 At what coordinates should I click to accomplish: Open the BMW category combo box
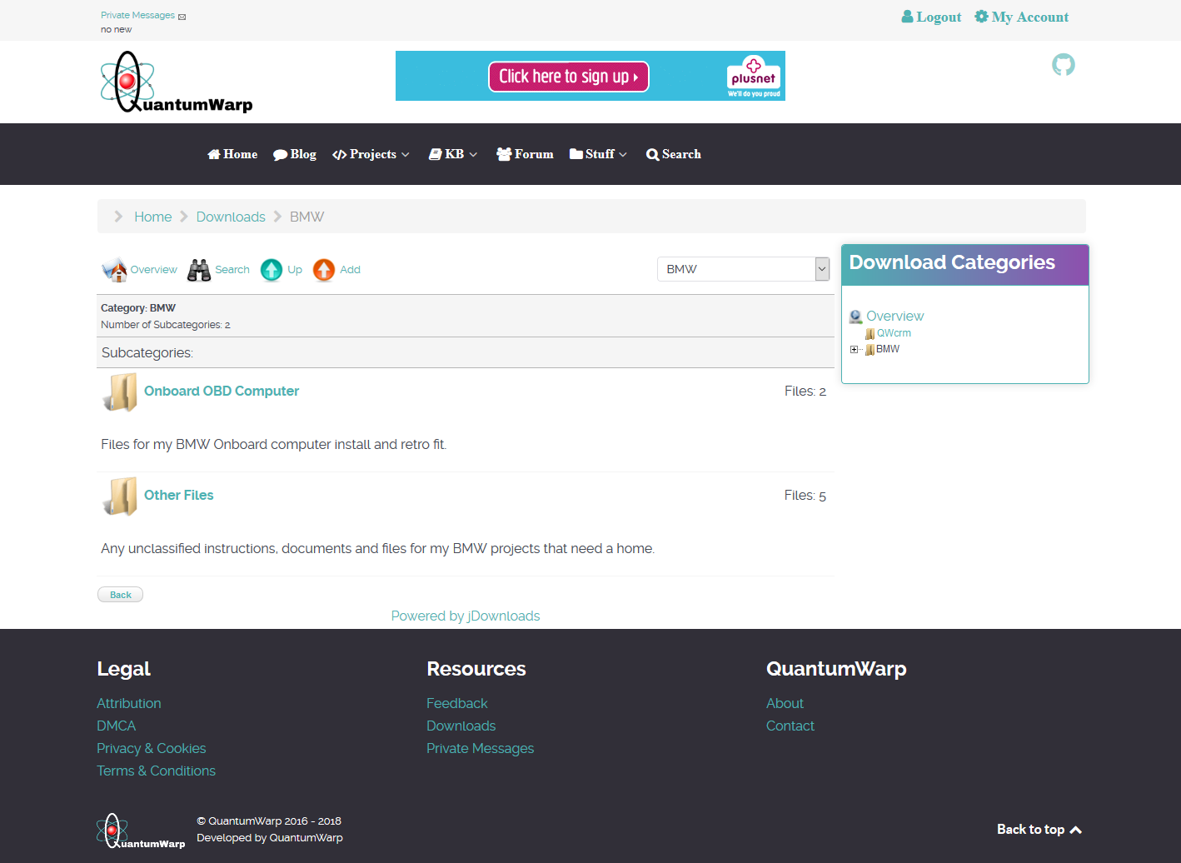[x=742, y=269]
